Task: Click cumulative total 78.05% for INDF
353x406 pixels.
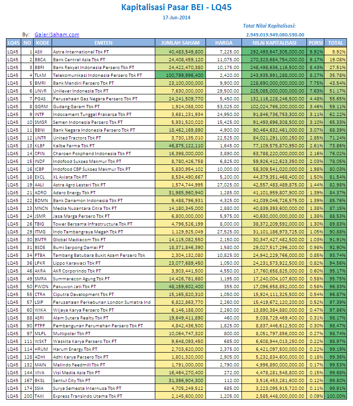Action: click(335, 161)
